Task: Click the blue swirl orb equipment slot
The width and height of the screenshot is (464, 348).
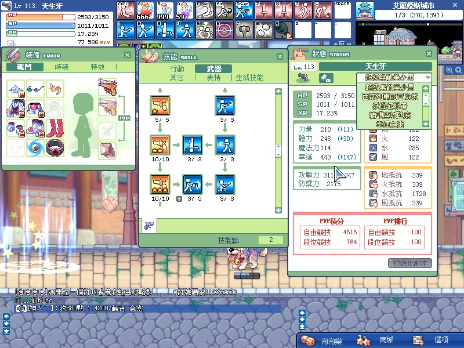Action: tap(35, 148)
